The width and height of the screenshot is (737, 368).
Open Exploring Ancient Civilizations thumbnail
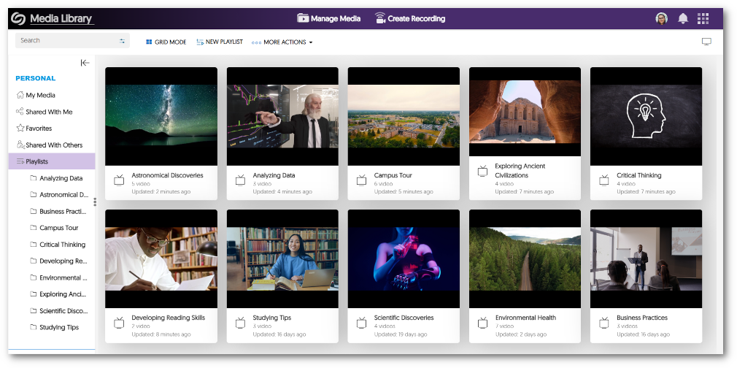coord(525,112)
